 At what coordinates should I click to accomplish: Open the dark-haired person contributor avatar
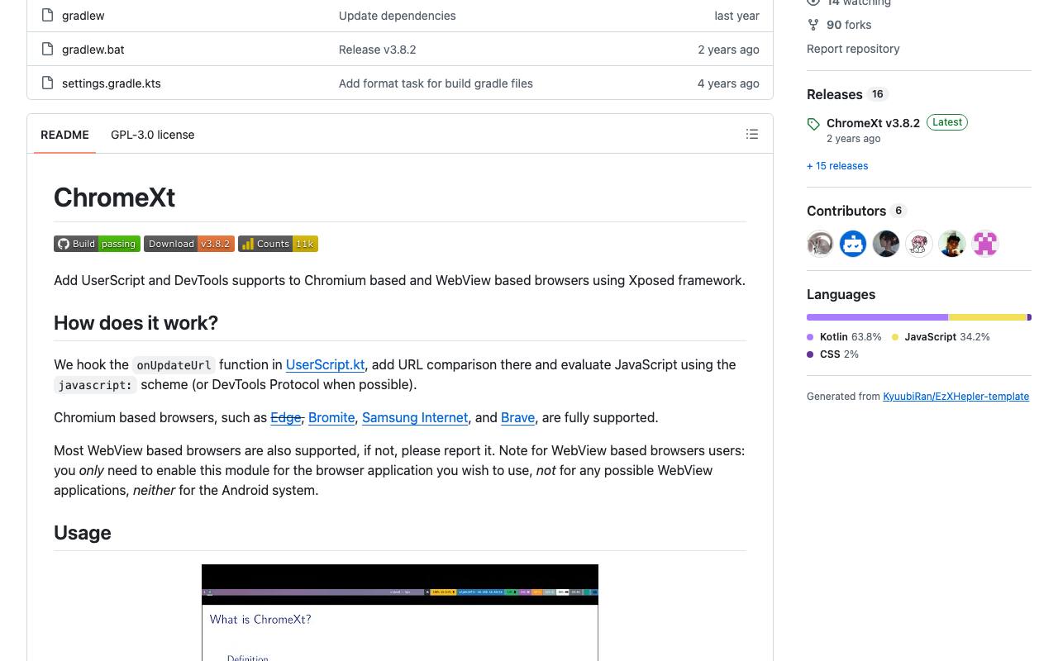[886, 244]
